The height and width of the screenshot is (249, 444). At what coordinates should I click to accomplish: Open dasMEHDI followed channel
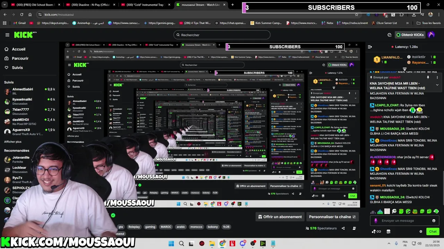[x=29, y=122]
